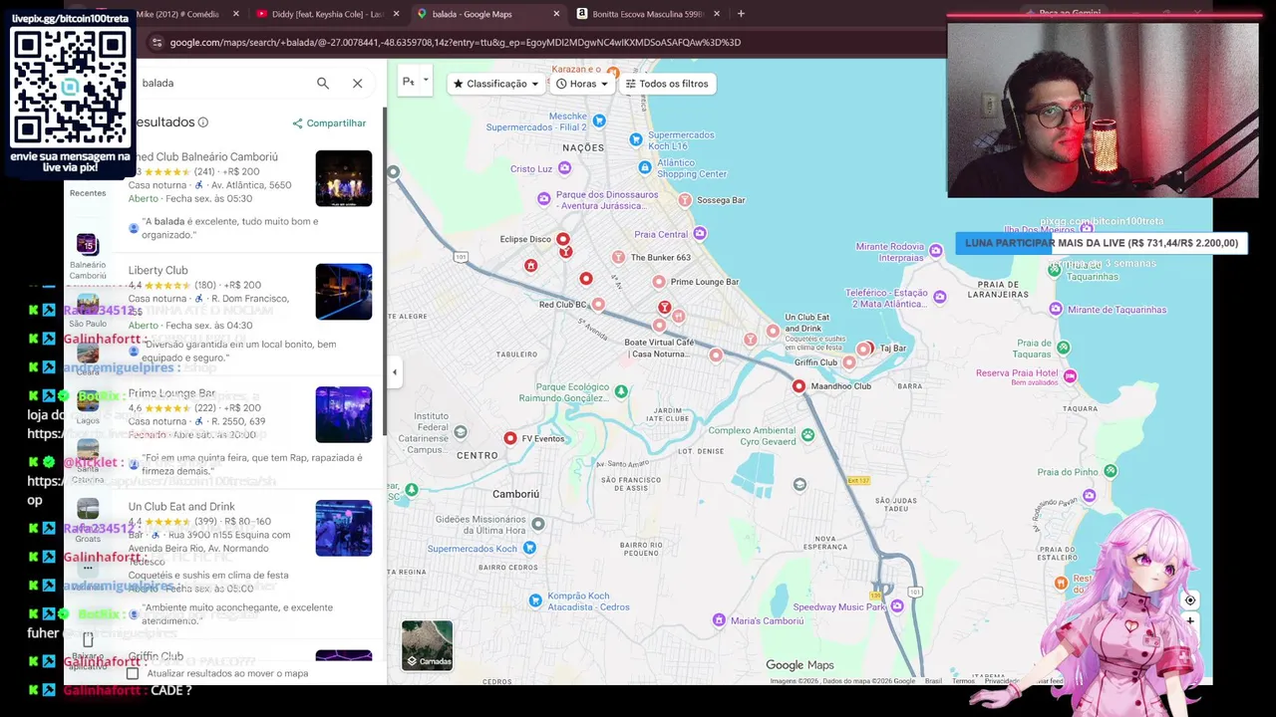Image resolution: width=1276 pixels, height=717 pixels.
Task: Click the Mirante Rodovia Interpraias marker
Action: (935, 251)
